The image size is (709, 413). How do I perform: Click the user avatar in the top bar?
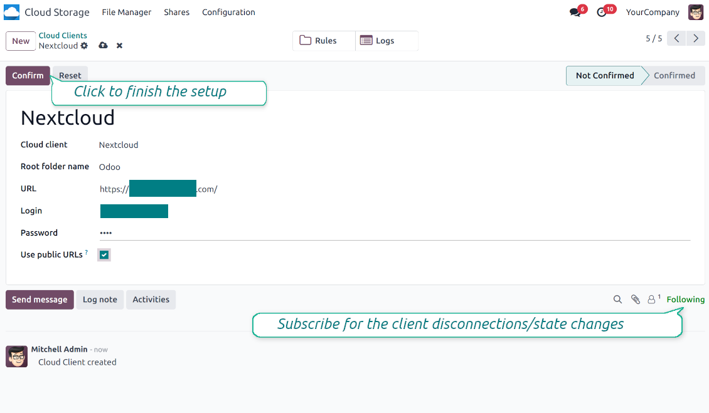click(696, 12)
